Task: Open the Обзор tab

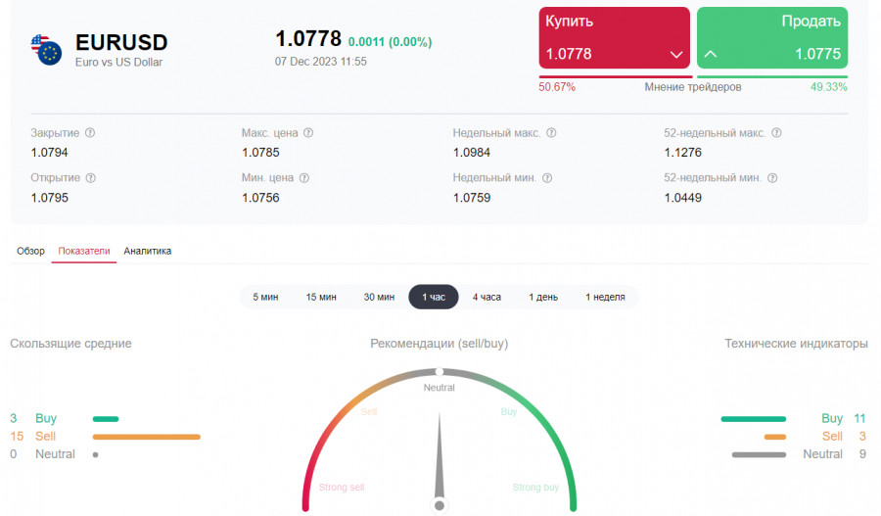Action: click(30, 251)
